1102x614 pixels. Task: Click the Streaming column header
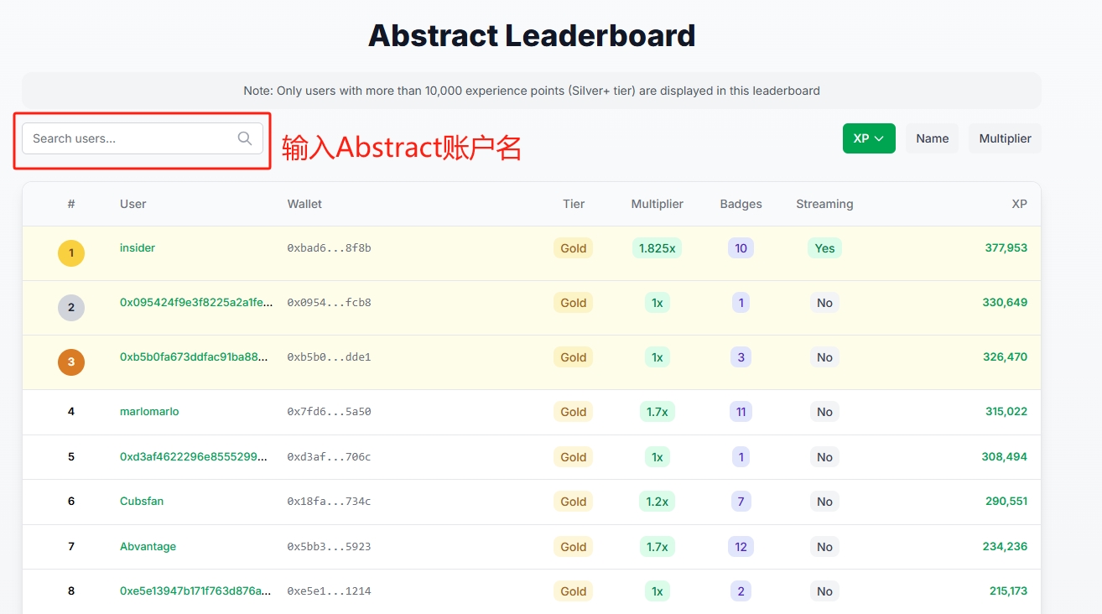pyautogui.click(x=824, y=204)
